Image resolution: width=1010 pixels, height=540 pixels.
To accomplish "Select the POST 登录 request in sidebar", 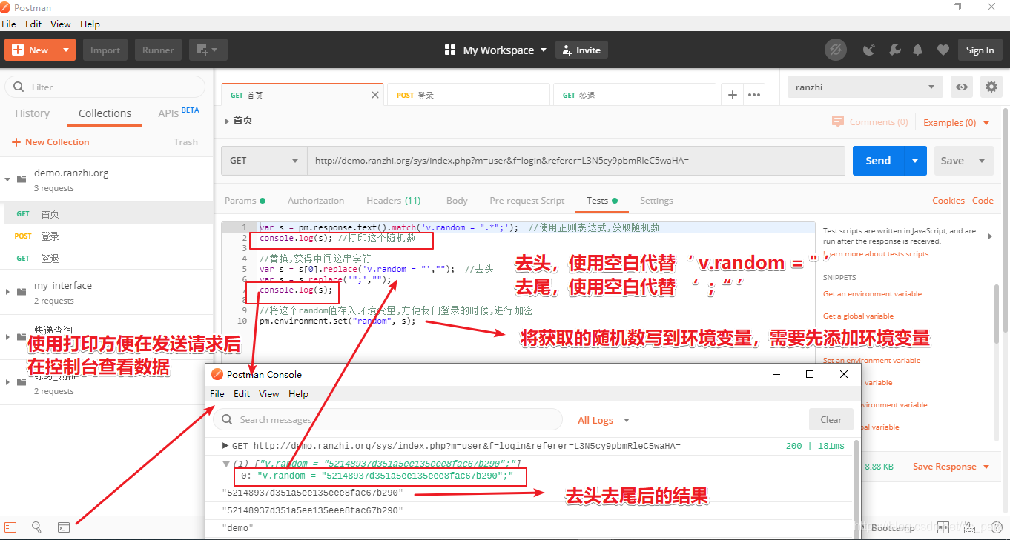I will coord(107,236).
